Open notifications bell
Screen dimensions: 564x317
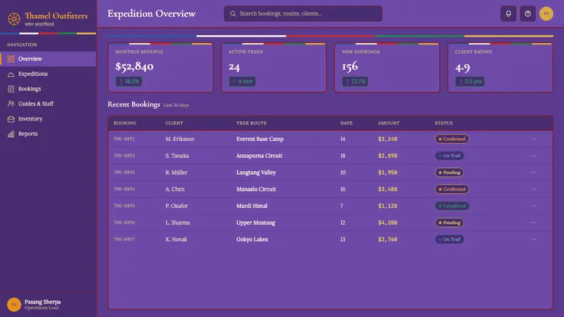[508, 13]
